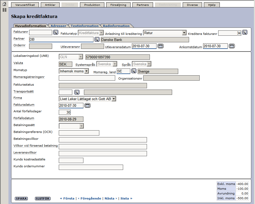Click the Momsreg. land code field

124,71
